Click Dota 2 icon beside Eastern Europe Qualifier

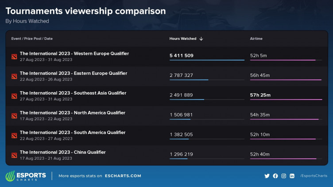[x=14, y=76]
